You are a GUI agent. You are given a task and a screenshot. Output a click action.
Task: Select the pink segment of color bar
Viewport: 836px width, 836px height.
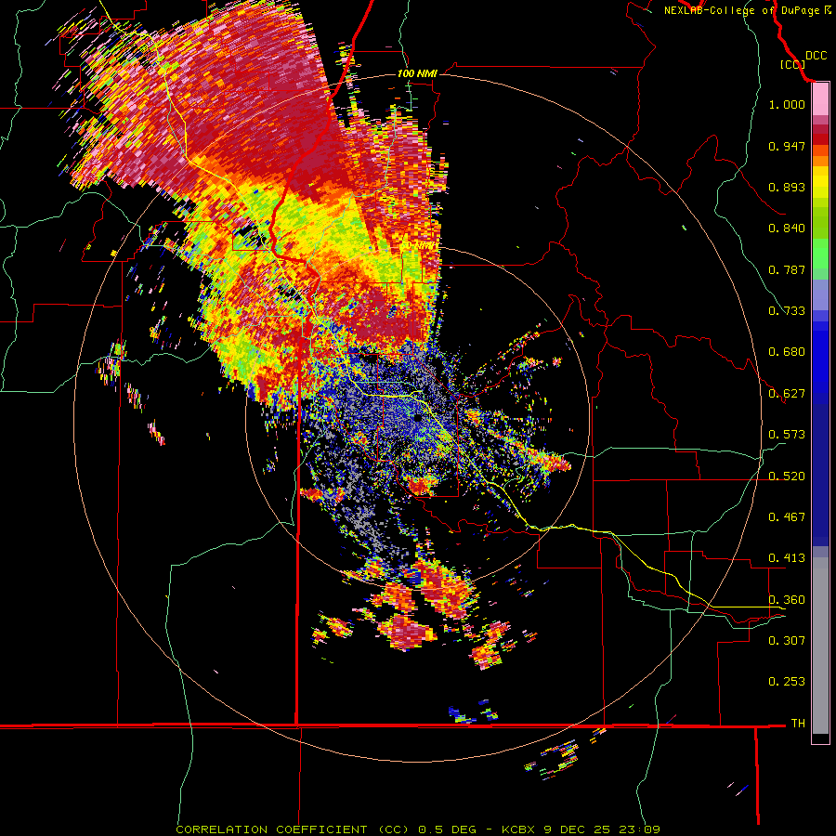pyautogui.click(x=820, y=99)
